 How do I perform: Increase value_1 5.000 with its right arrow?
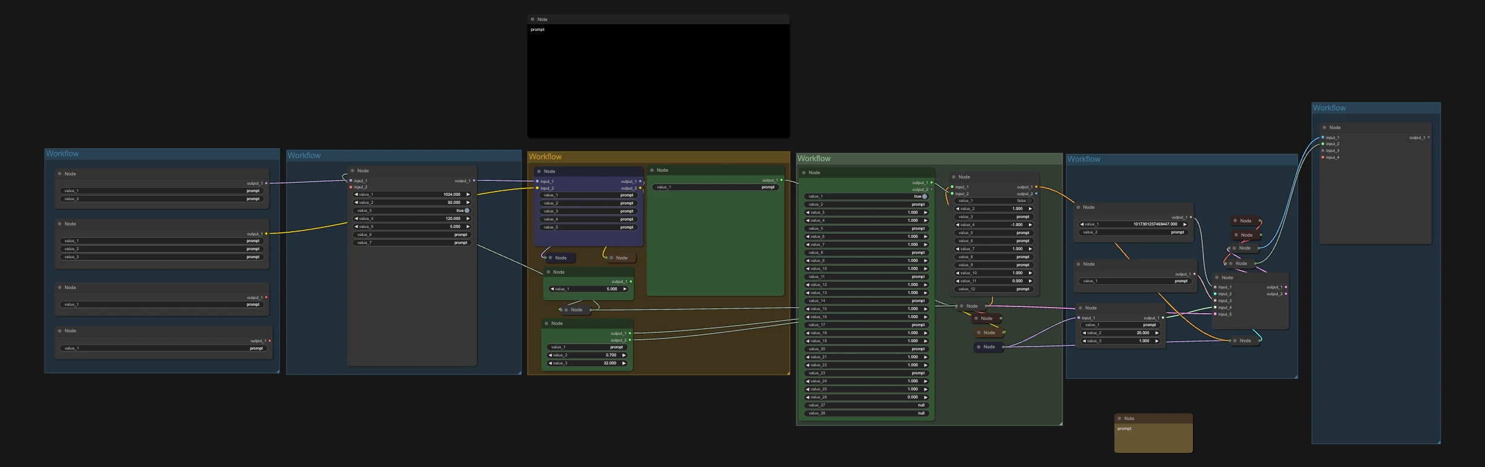(625, 289)
